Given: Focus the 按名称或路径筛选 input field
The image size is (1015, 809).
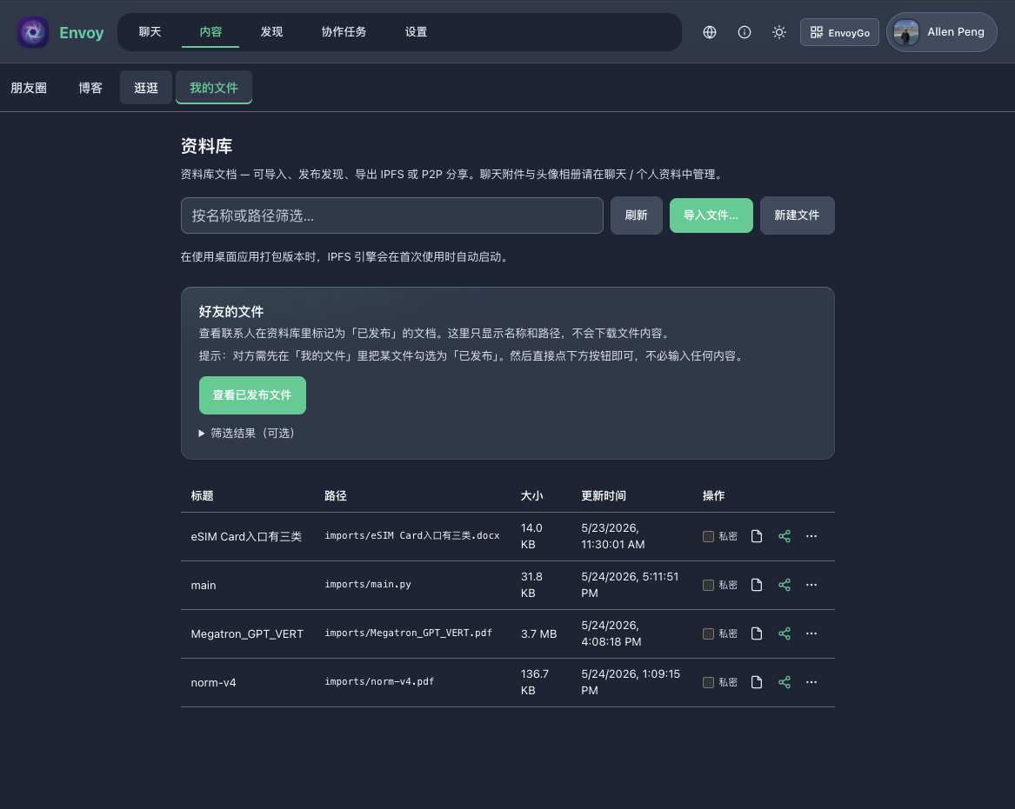Looking at the screenshot, I should 392,216.
